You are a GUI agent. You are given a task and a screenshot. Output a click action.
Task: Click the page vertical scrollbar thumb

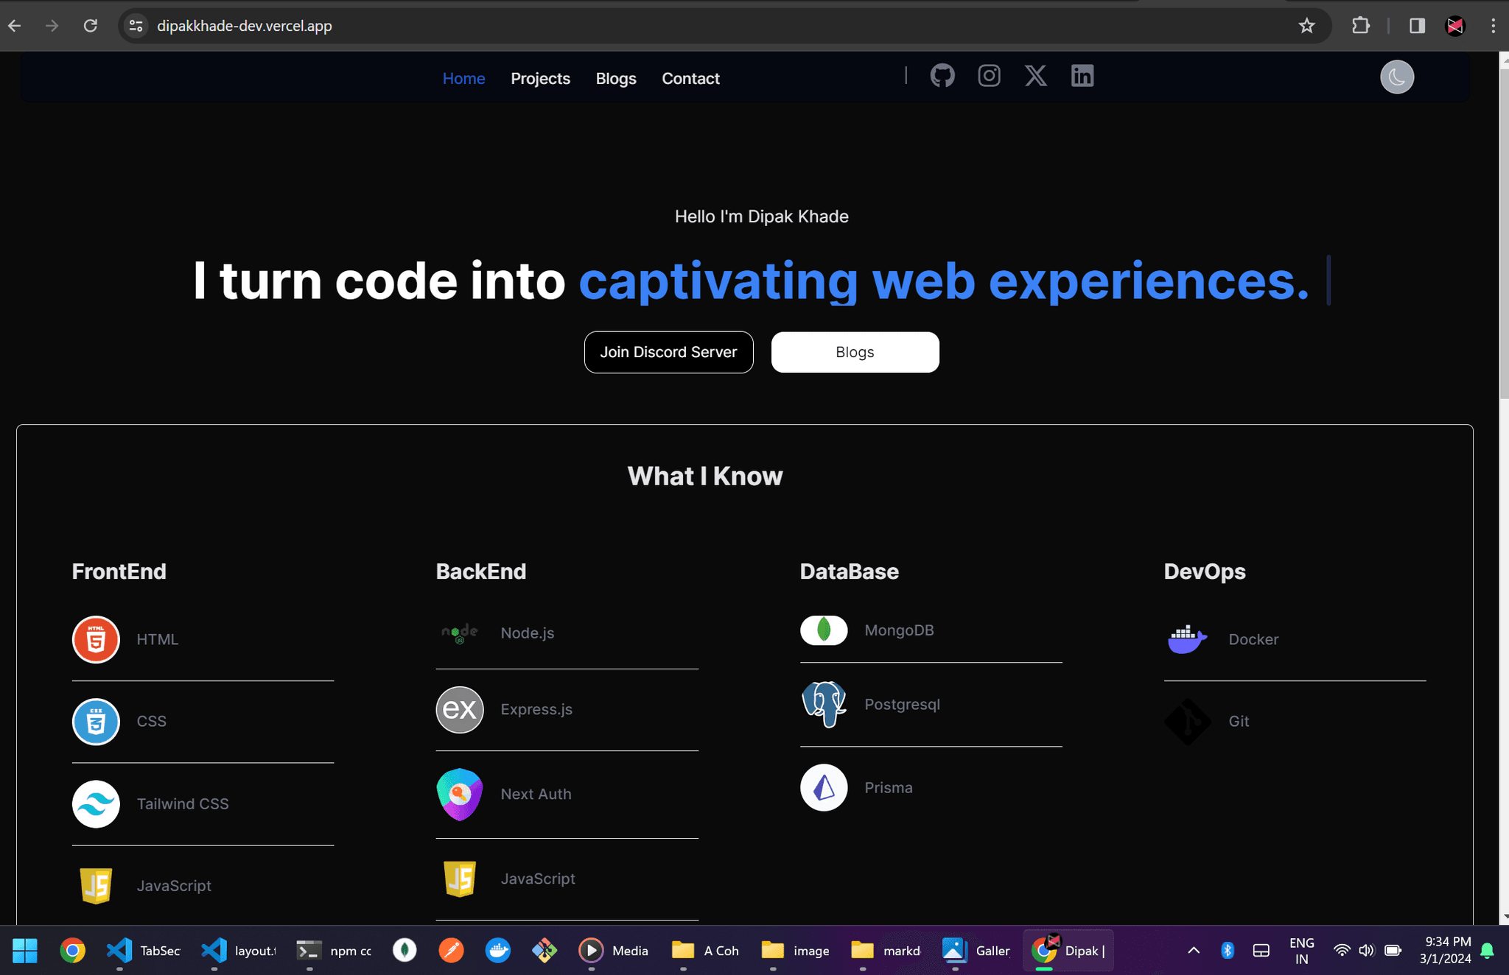pyautogui.click(x=1504, y=236)
